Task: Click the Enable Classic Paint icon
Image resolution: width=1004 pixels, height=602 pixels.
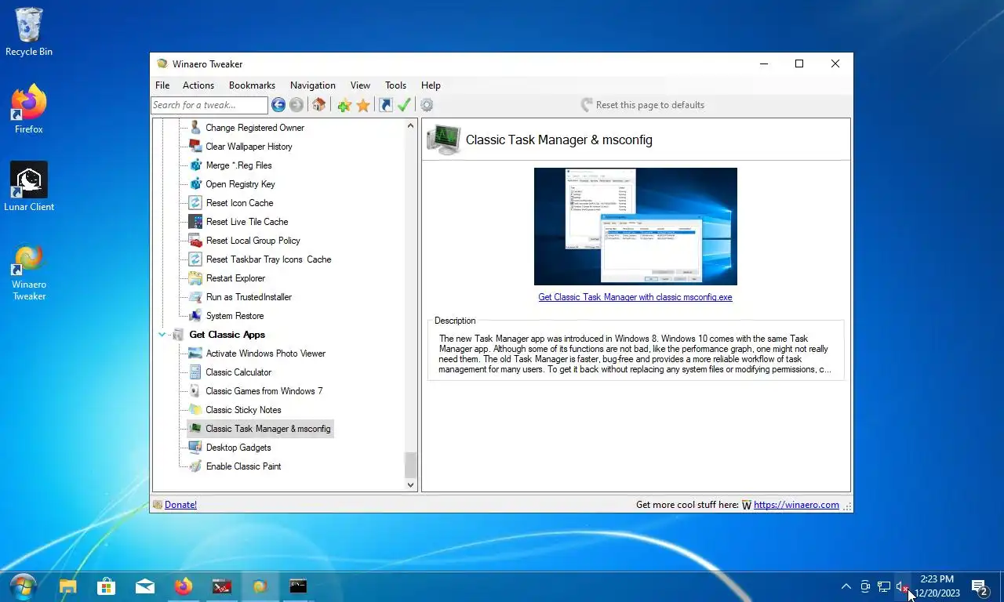Action: point(195,466)
